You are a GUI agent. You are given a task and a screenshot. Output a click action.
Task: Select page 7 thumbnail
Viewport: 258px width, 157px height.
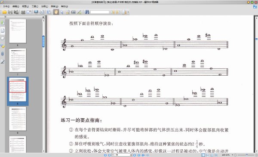click(x=18, y=60)
